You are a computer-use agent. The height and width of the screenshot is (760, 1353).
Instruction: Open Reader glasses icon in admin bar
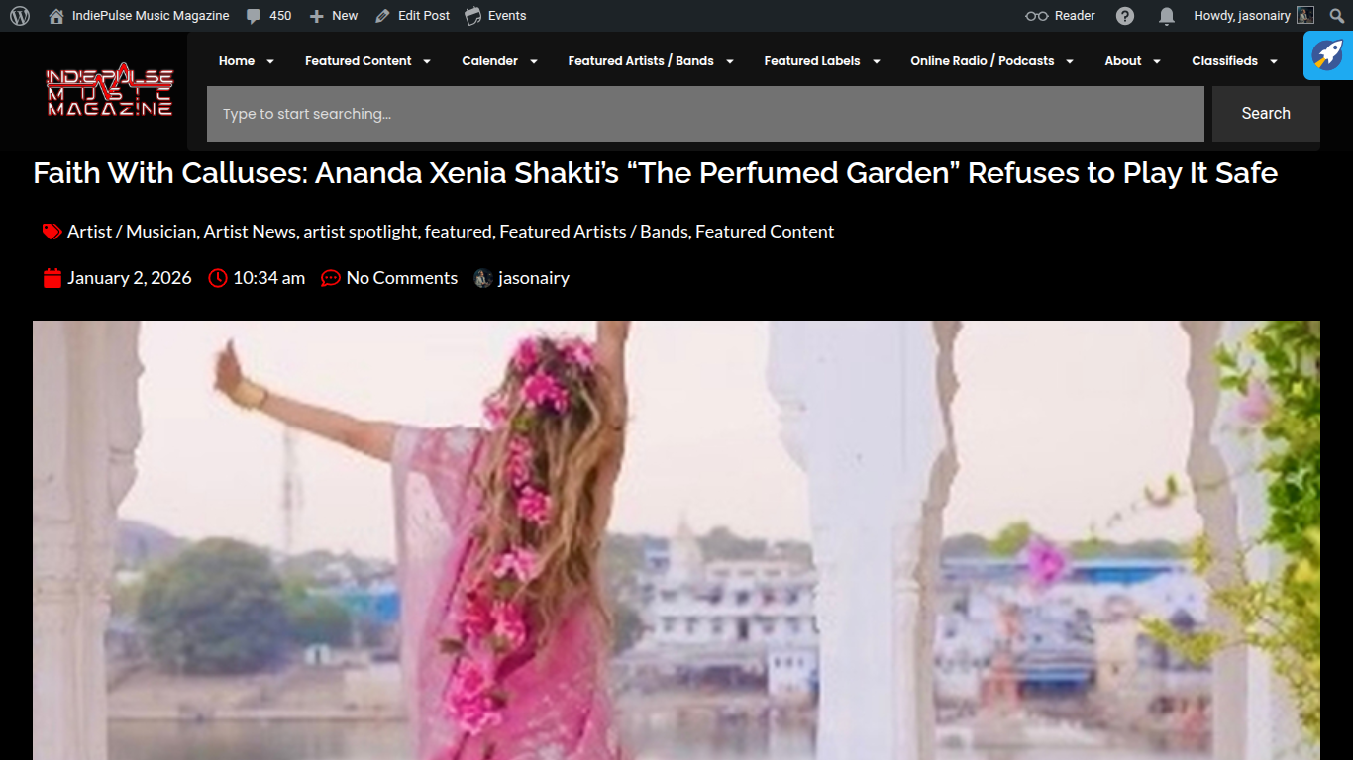1036,16
